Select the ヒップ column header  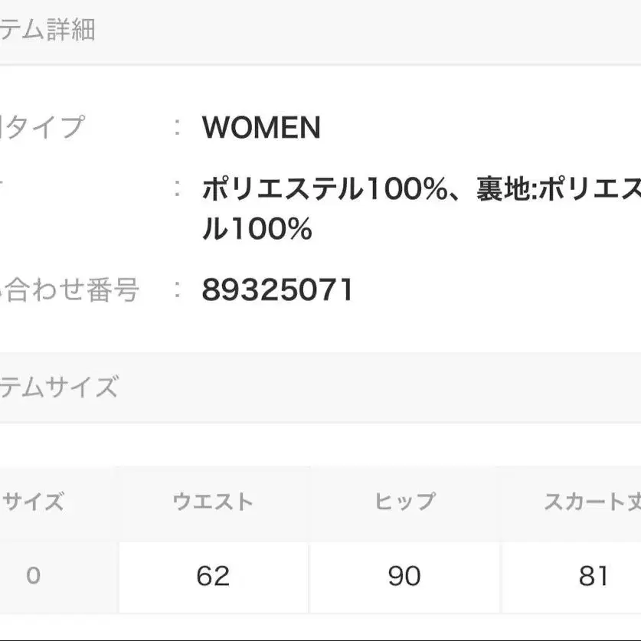click(x=404, y=502)
